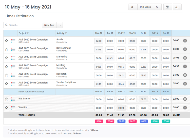Click the Mon 10 column header

(99, 33)
